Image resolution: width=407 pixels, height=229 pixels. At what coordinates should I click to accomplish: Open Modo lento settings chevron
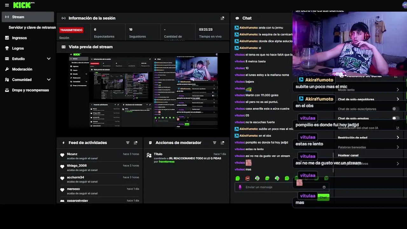click(398, 90)
